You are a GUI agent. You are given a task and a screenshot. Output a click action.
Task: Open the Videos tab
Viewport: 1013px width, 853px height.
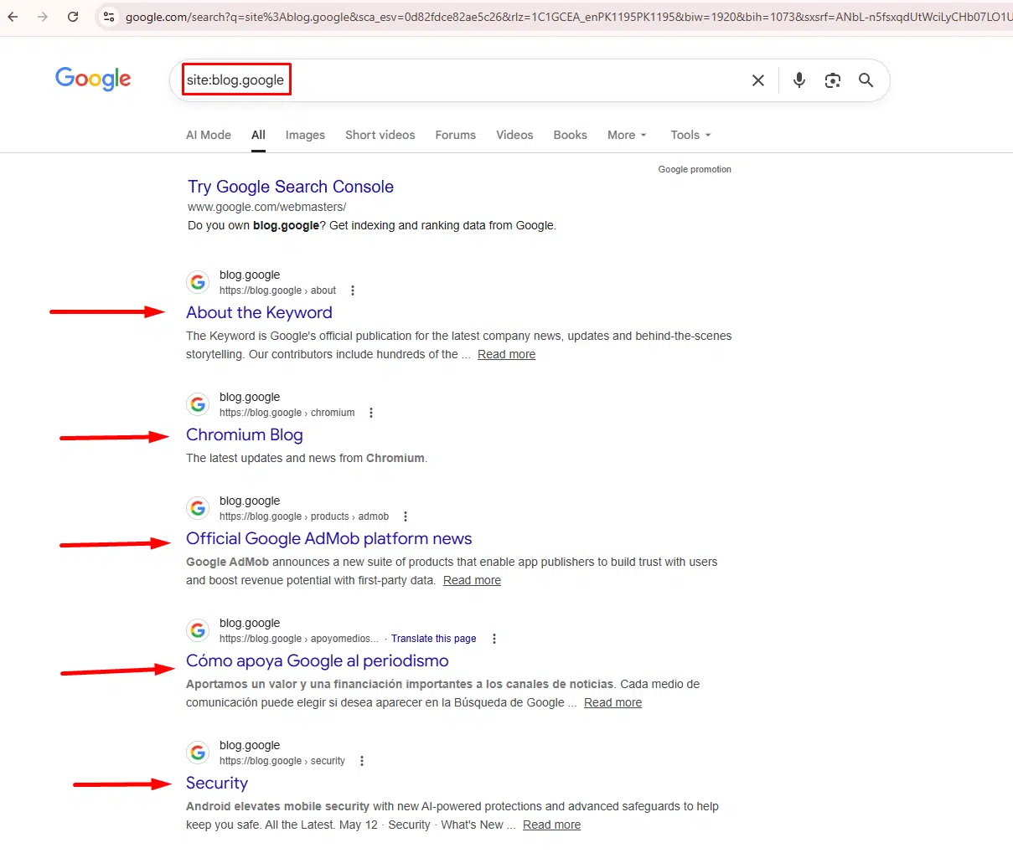[x=514, y=135]
